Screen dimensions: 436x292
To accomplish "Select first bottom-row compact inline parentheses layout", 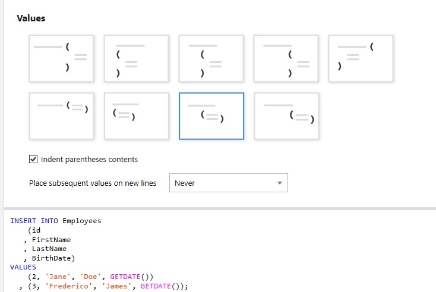I will pos(61,116).
